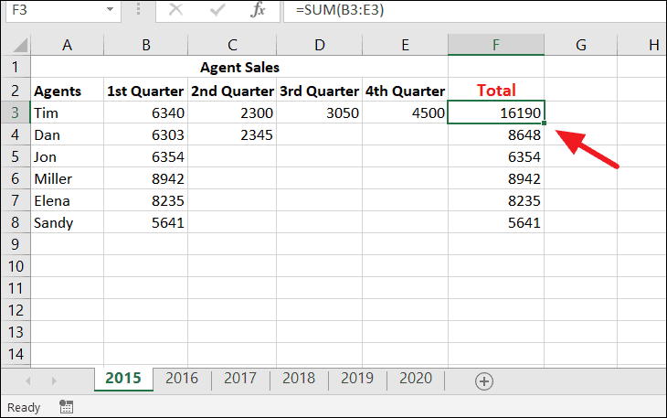Viewport: 667px width, 418px height.
Task: Select row 3 header
Action: tap(16, 113)
